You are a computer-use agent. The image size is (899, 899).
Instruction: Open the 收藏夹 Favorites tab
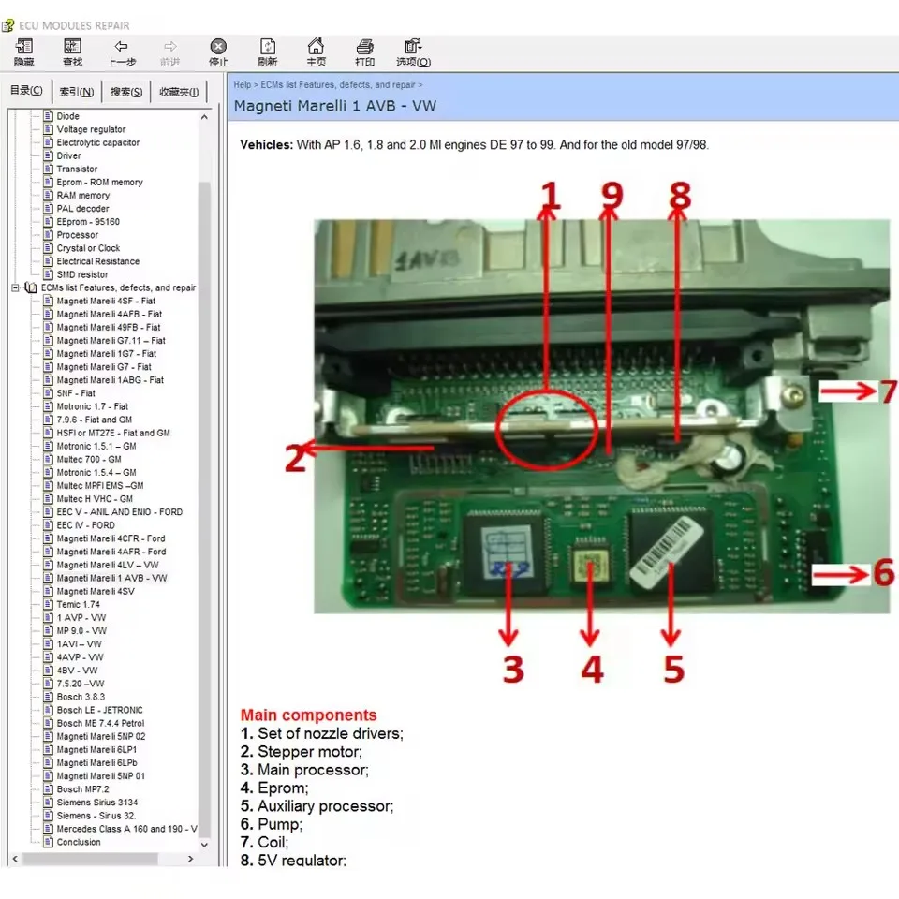[177, 90]
